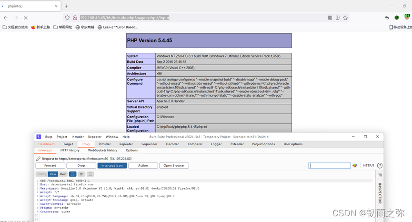Select the Intercept sub-tab
This screenshot has height=222, width=412.
pos(45,150)
